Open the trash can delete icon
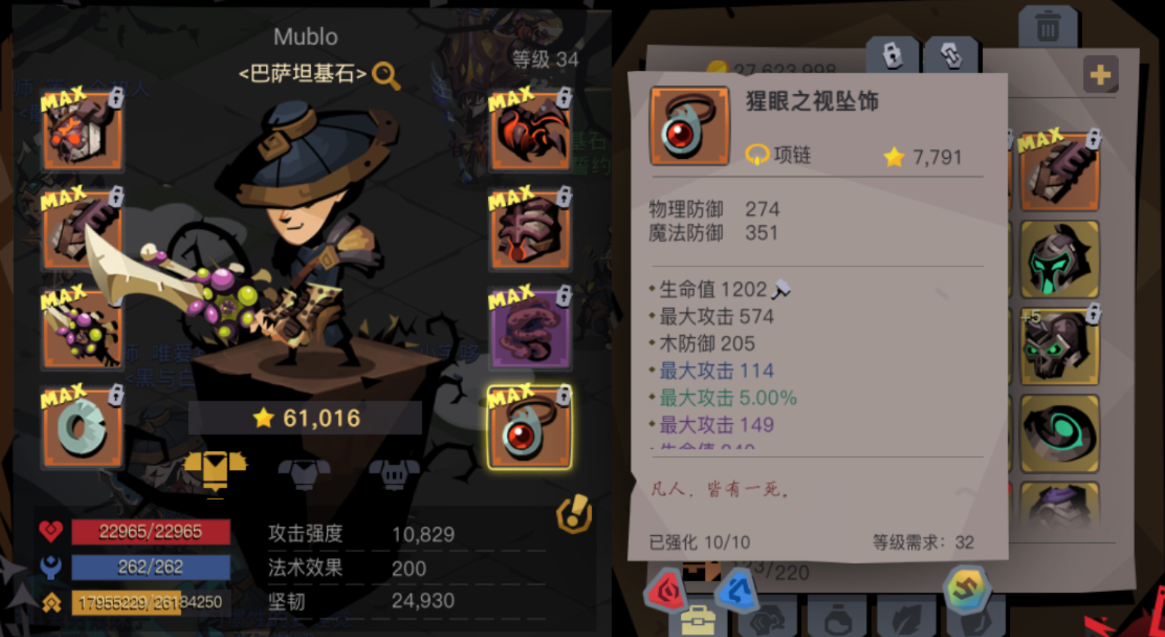This screenshot has height=637, width=1165. point(1048,27)
